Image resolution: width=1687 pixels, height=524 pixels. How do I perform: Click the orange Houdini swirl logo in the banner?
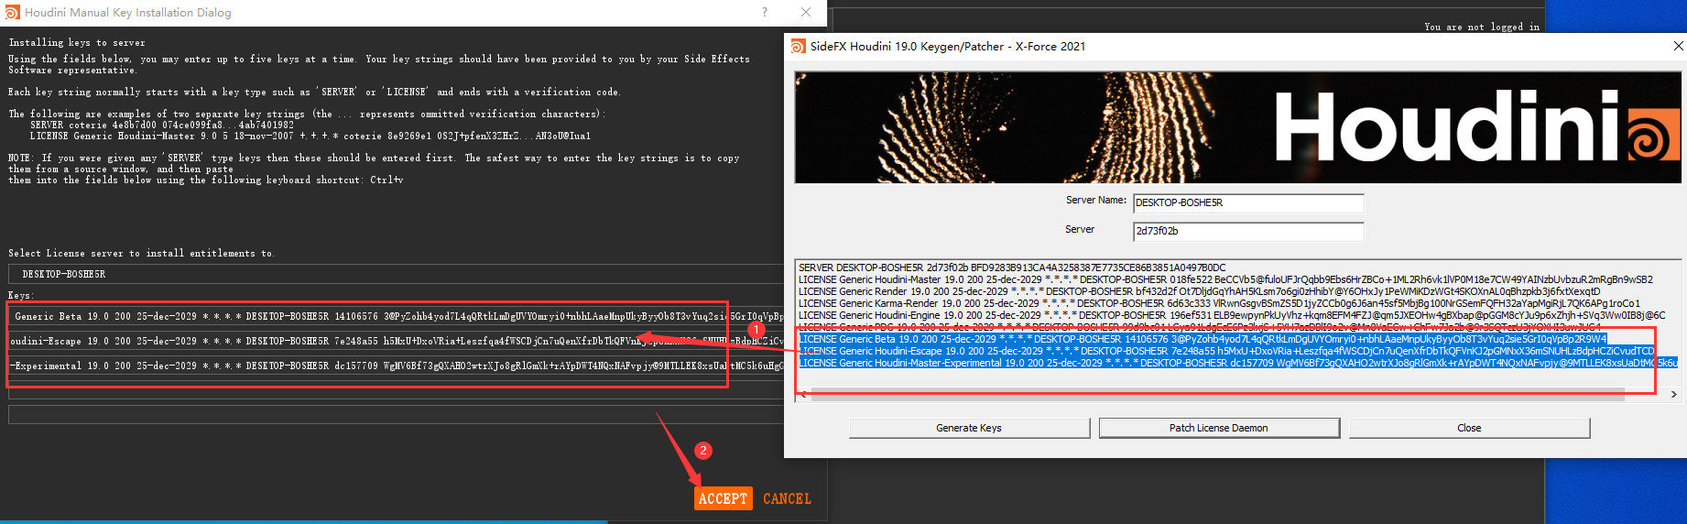coord(1653,140)
